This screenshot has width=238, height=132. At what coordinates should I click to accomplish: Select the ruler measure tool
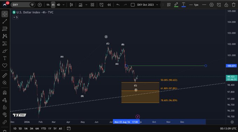pos(5,75)
